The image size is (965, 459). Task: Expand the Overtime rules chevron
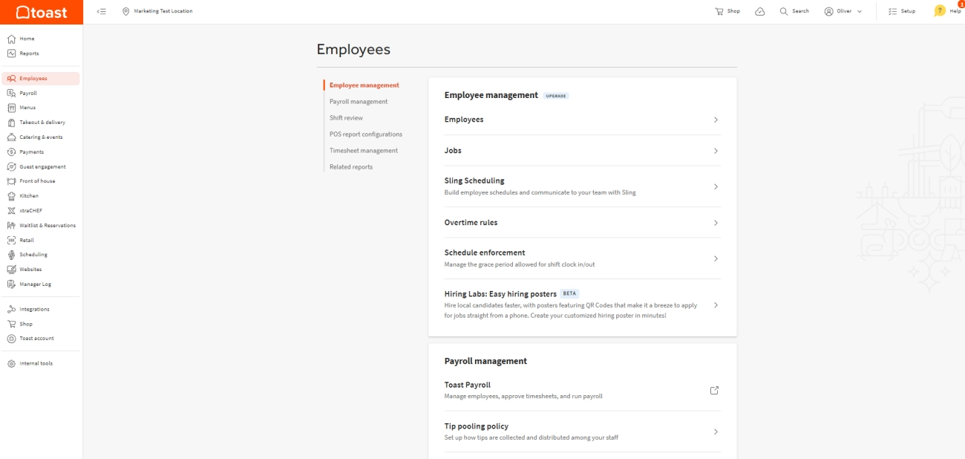pyautogui.click(x=716, y=223)
